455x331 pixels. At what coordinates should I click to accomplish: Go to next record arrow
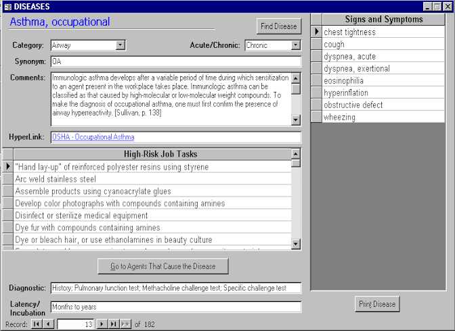click(102, 324)
